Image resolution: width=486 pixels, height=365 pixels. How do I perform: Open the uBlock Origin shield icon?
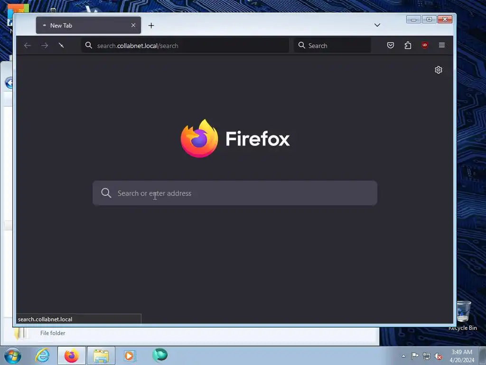(x=425, y=45)
